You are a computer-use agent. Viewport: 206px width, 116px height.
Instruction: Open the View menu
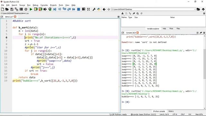click(67, 5)
